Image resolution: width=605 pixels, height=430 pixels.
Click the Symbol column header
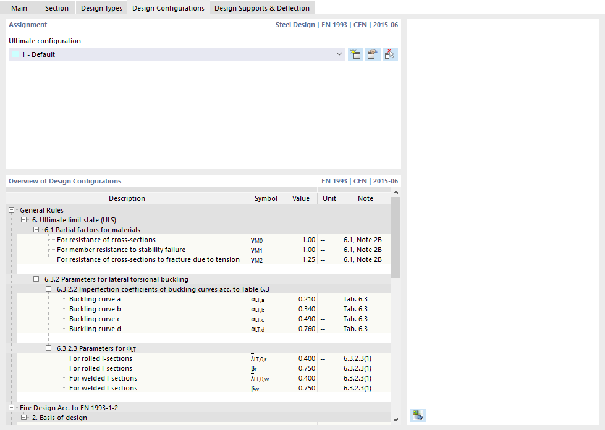[x=266, y=198]
